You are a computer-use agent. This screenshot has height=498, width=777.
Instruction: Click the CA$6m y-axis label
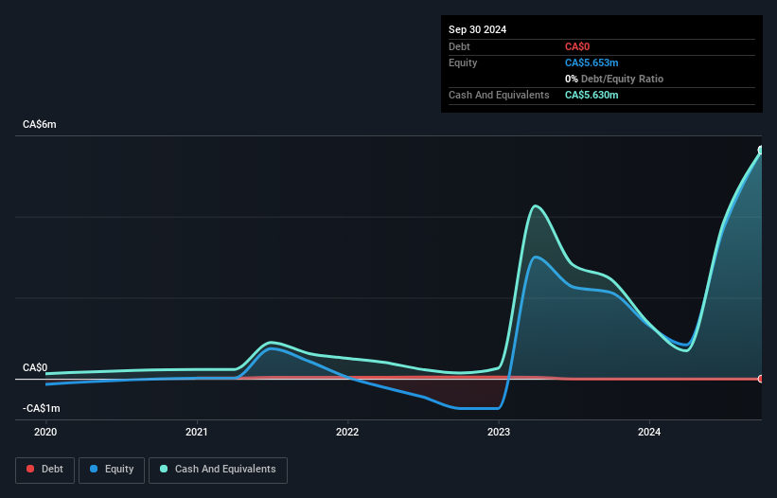pyautogui.click(x=40, y=124)
